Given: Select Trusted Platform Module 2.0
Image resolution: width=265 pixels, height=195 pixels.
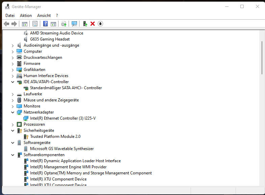Looking at the screenshot, I should tap(55, 137).
